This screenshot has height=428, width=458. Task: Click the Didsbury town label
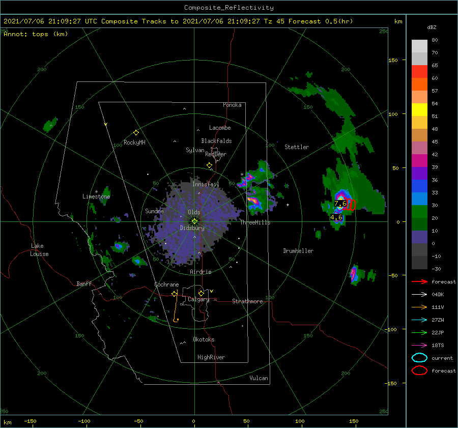(192, 228)
